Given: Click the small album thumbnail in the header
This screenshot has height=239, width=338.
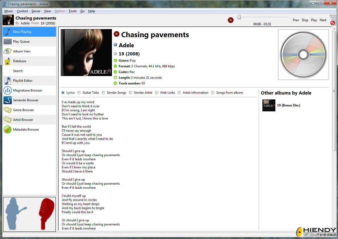Looking at the screenshot, I should [x=8, y=20].
